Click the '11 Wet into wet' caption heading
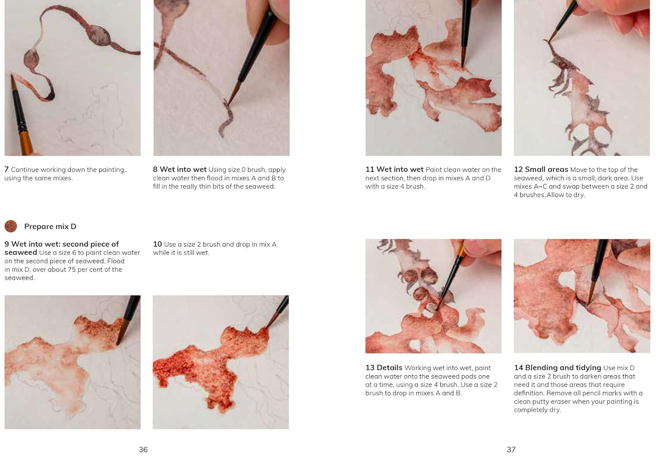Image resolution: width=658 pixels, height=456 pixels. (x=394, y=169)
